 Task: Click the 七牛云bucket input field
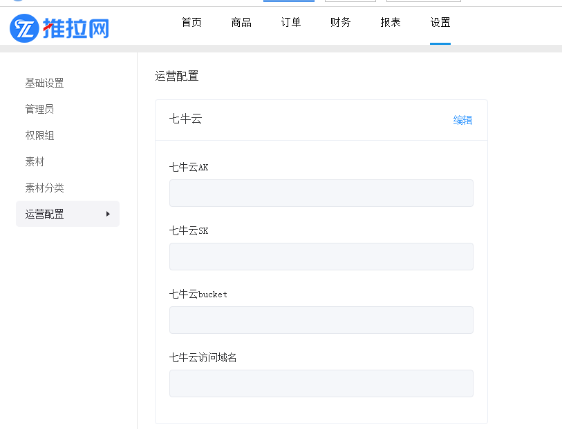[x=321, y=320]
